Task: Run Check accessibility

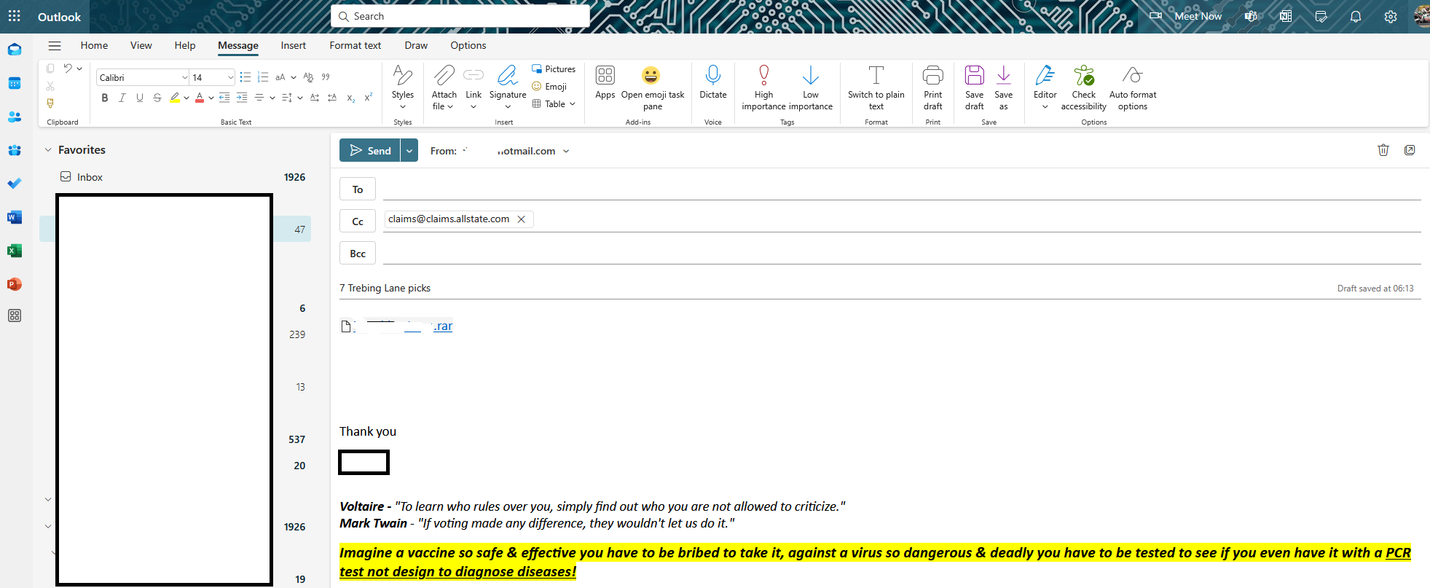Action: point(1084,87)
